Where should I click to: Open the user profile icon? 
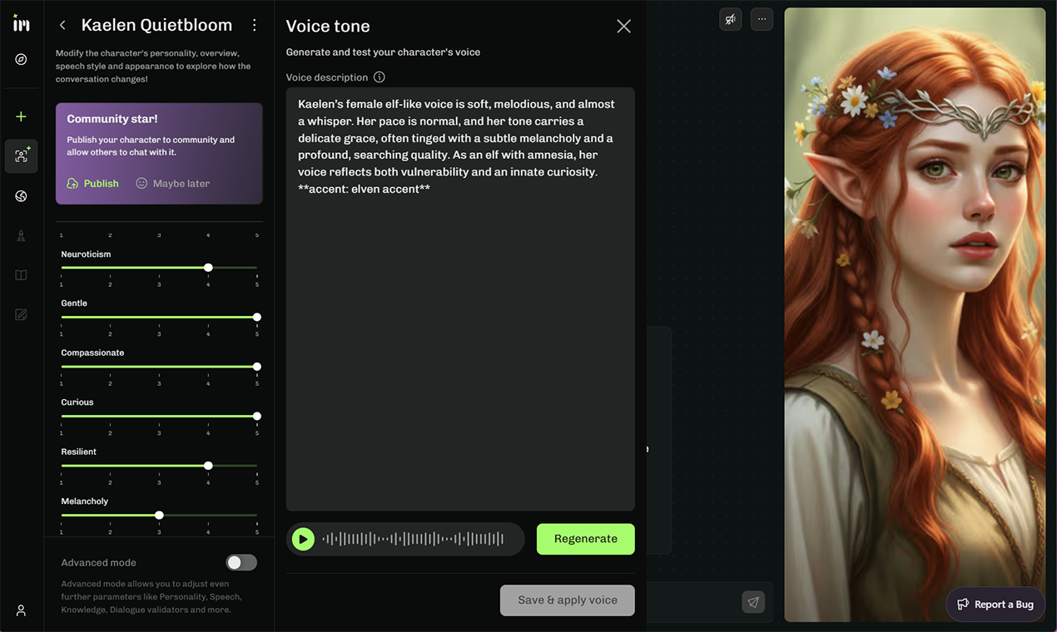22,610
